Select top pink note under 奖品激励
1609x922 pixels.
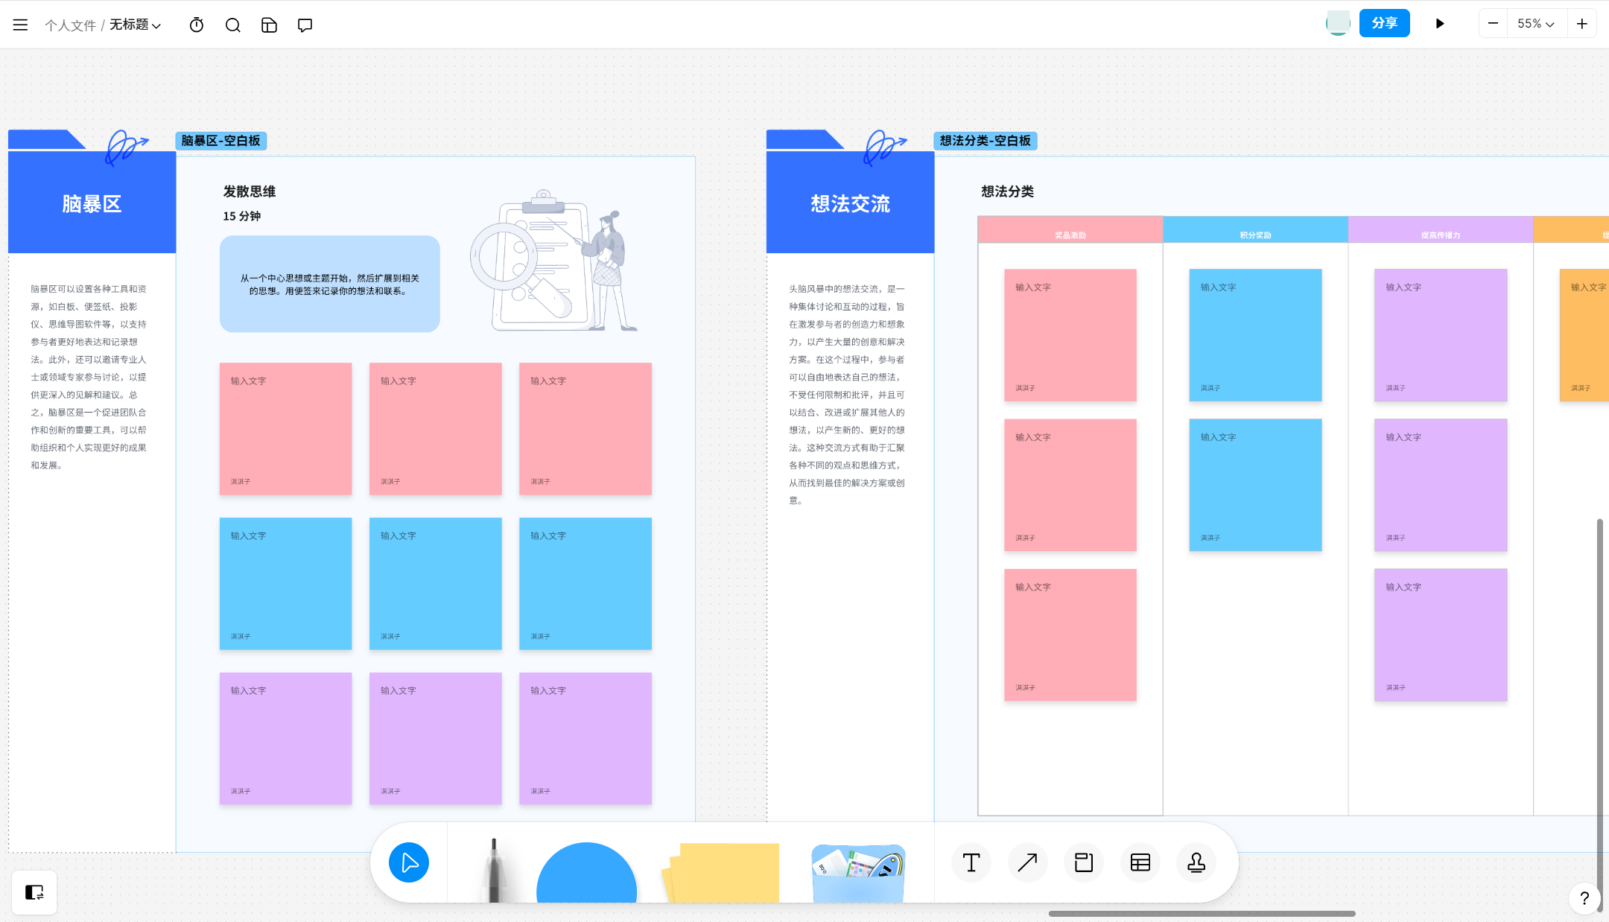(x=1070, y=335)
